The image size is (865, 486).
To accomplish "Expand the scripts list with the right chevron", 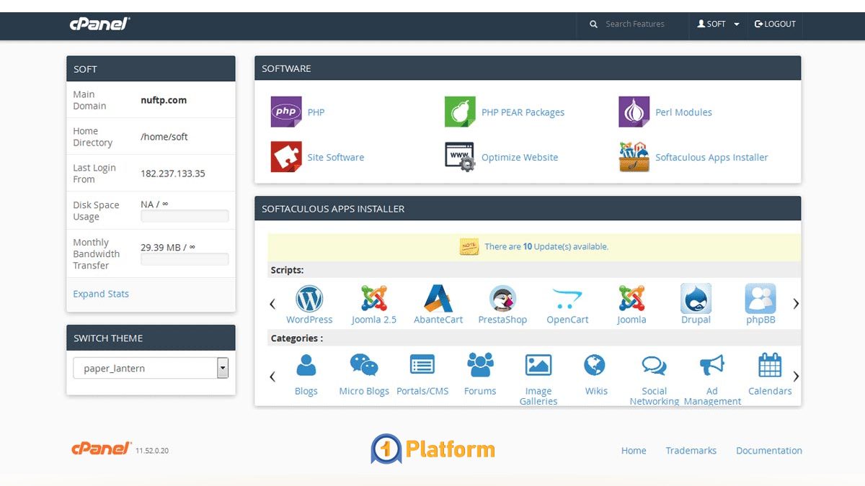I will [x=796, y=304].
